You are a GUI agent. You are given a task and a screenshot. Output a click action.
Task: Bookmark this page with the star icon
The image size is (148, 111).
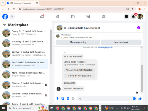click(132, 9)
